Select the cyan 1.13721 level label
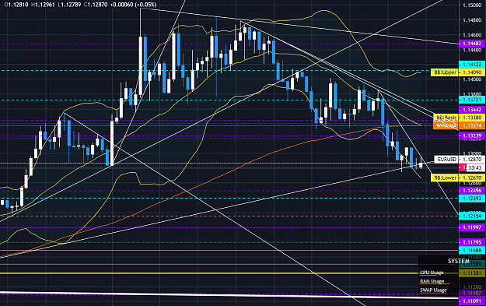 point(472,100)
